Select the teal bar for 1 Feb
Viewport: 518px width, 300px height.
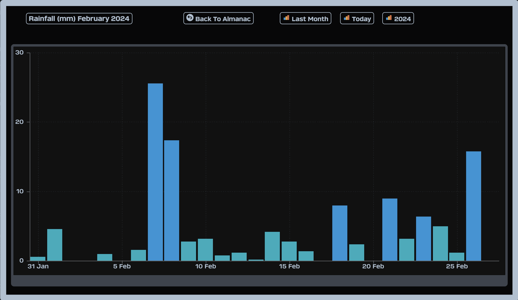tap(55, 245)
